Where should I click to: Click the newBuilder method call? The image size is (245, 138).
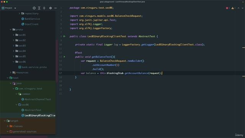[x=134, y=61]
